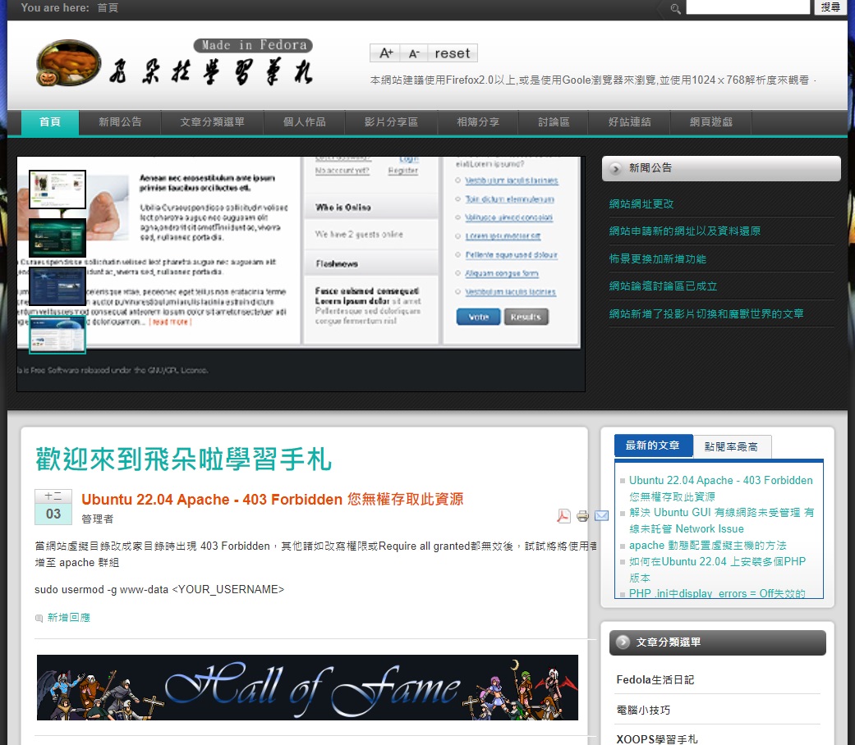This screenshot has height=745, width=855.
Task: Open the PDF export icon for the article
Action: coord(563,515)
